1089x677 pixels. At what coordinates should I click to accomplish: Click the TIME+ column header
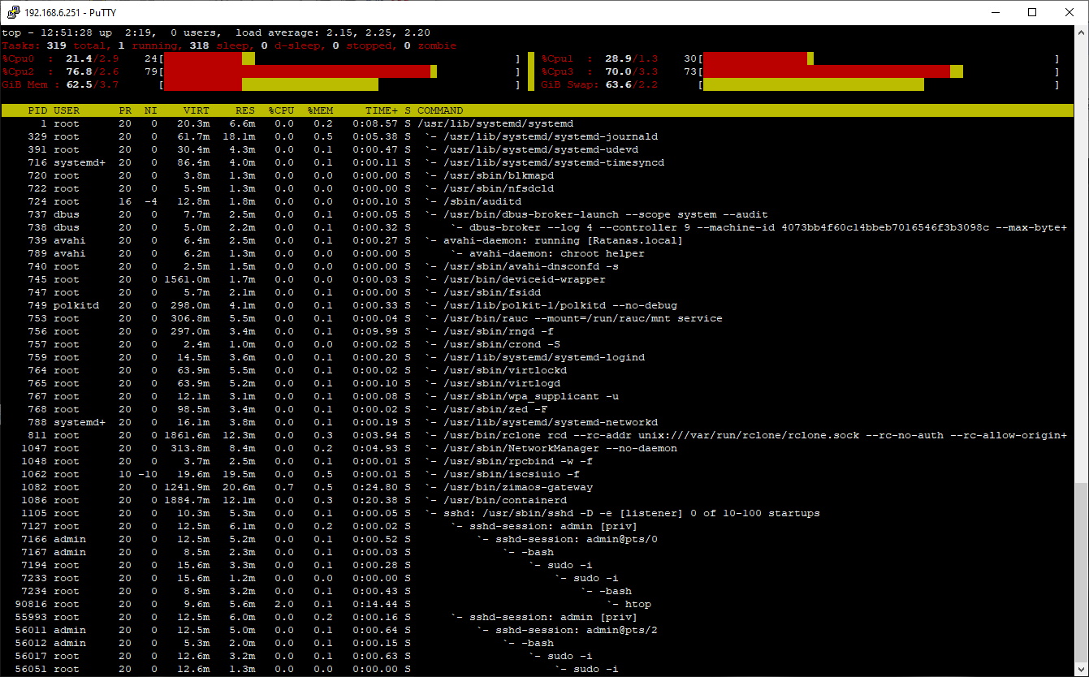[382, 110]
